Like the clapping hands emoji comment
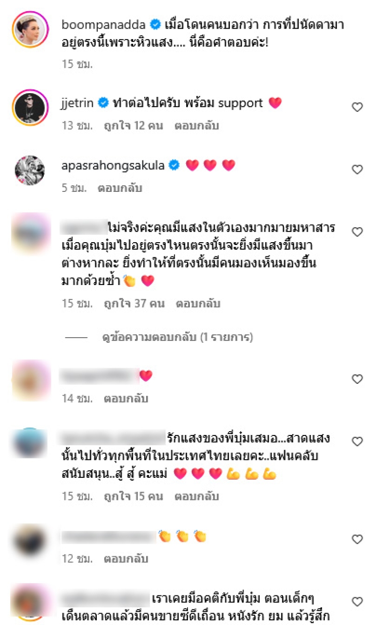Screen dimensions: 376x625 (357, 539)
